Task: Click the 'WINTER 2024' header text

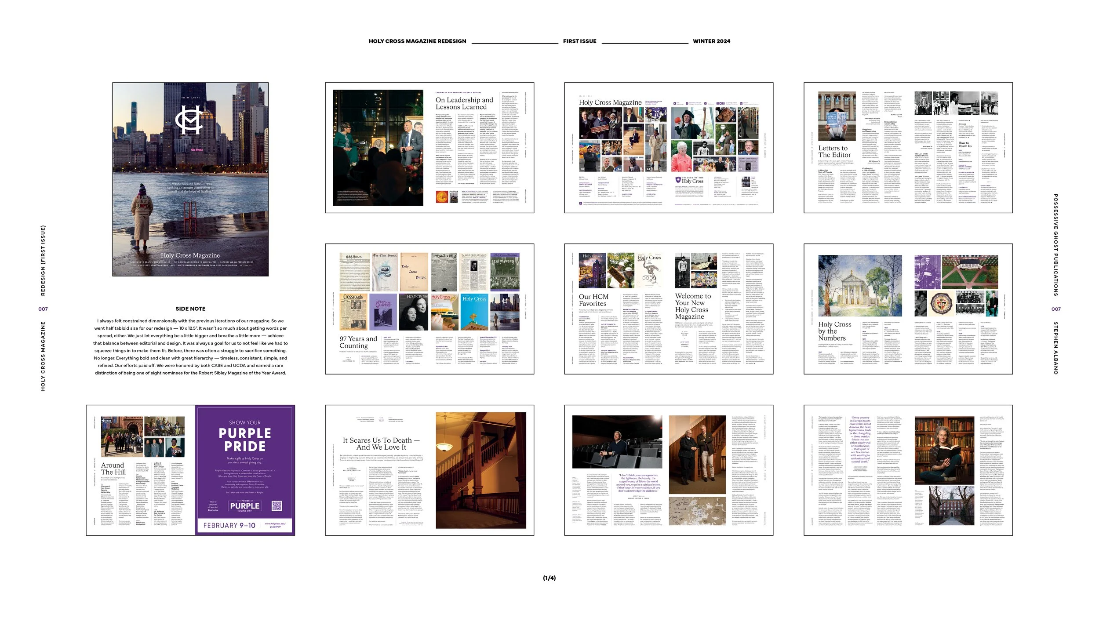Action: (x=711, y=41)
